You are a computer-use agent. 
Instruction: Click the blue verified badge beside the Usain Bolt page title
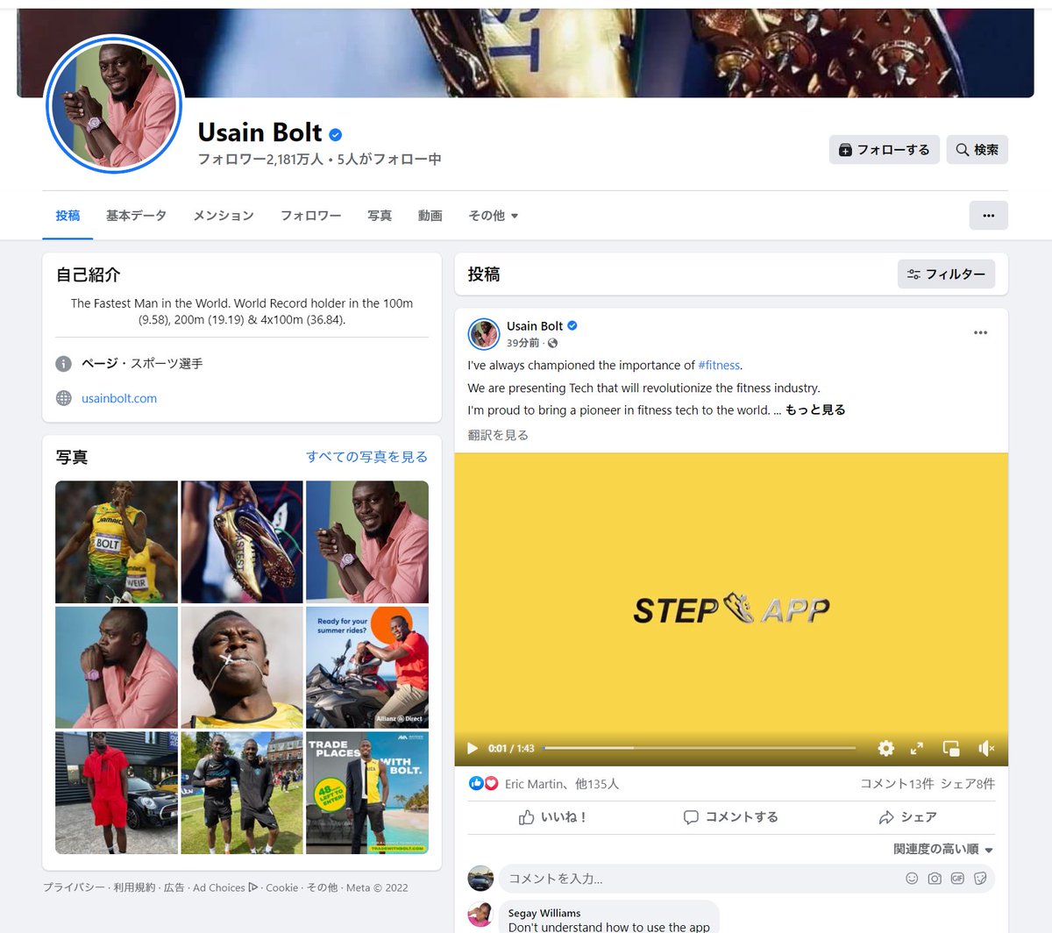[336, 134]
